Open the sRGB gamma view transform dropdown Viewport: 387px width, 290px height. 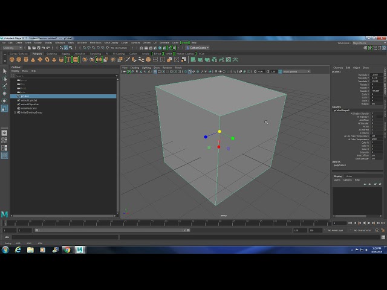(x=296, y=71)
